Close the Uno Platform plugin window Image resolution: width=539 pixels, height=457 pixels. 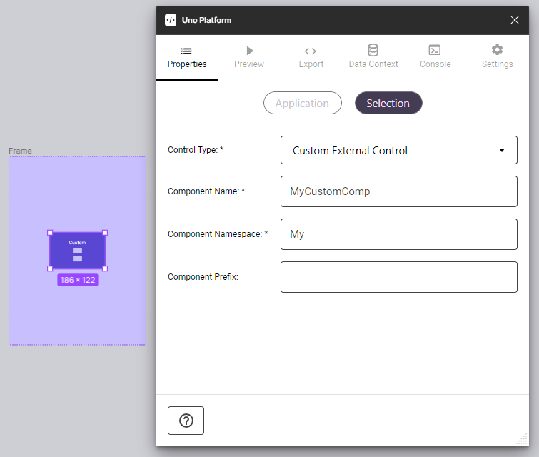point(515,20)
